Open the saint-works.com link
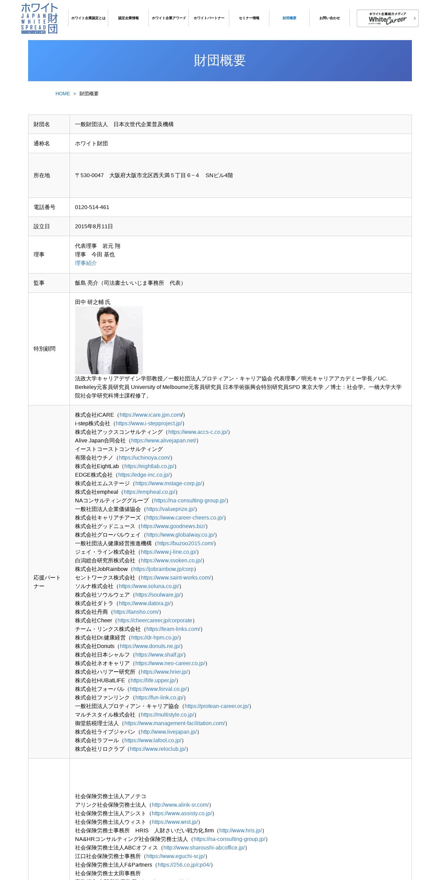The width and height of the screenshot is (440, 880). 176,578
